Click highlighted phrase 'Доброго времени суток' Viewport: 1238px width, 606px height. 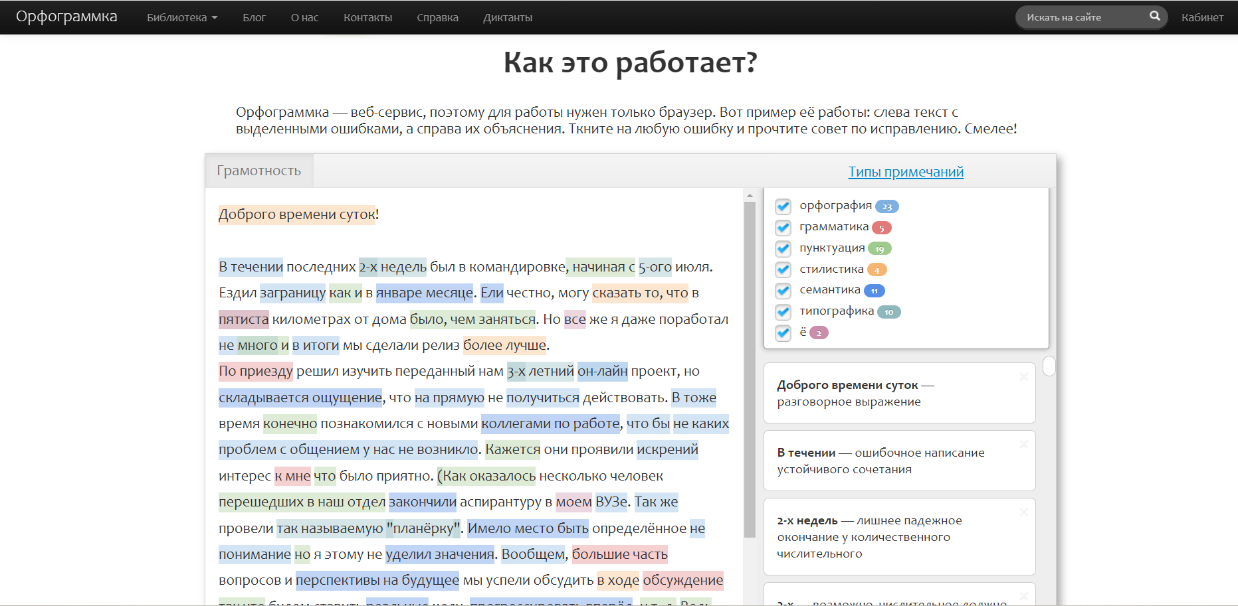tap(297, 214)
